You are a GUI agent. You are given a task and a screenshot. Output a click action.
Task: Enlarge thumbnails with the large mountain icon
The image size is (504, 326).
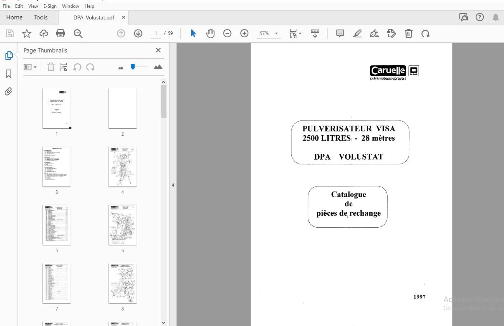pos(158,67)
